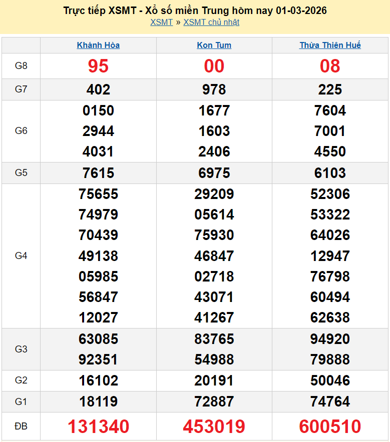
Task: Open the XSMT breadcrumb link
Action: click(x=161, y=22)
